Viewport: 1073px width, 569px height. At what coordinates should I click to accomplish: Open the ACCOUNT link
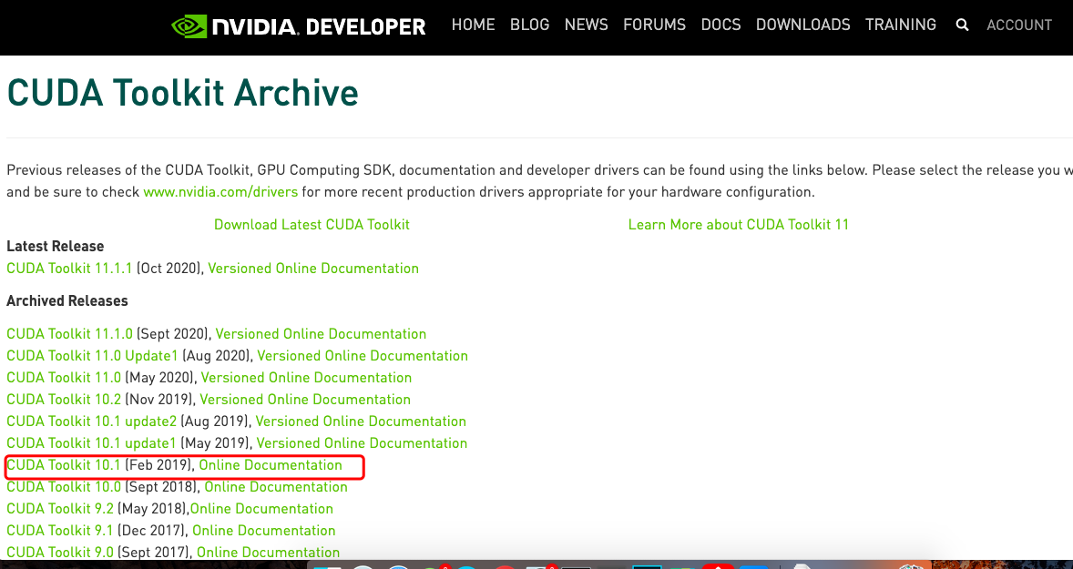coord(1019,25)
